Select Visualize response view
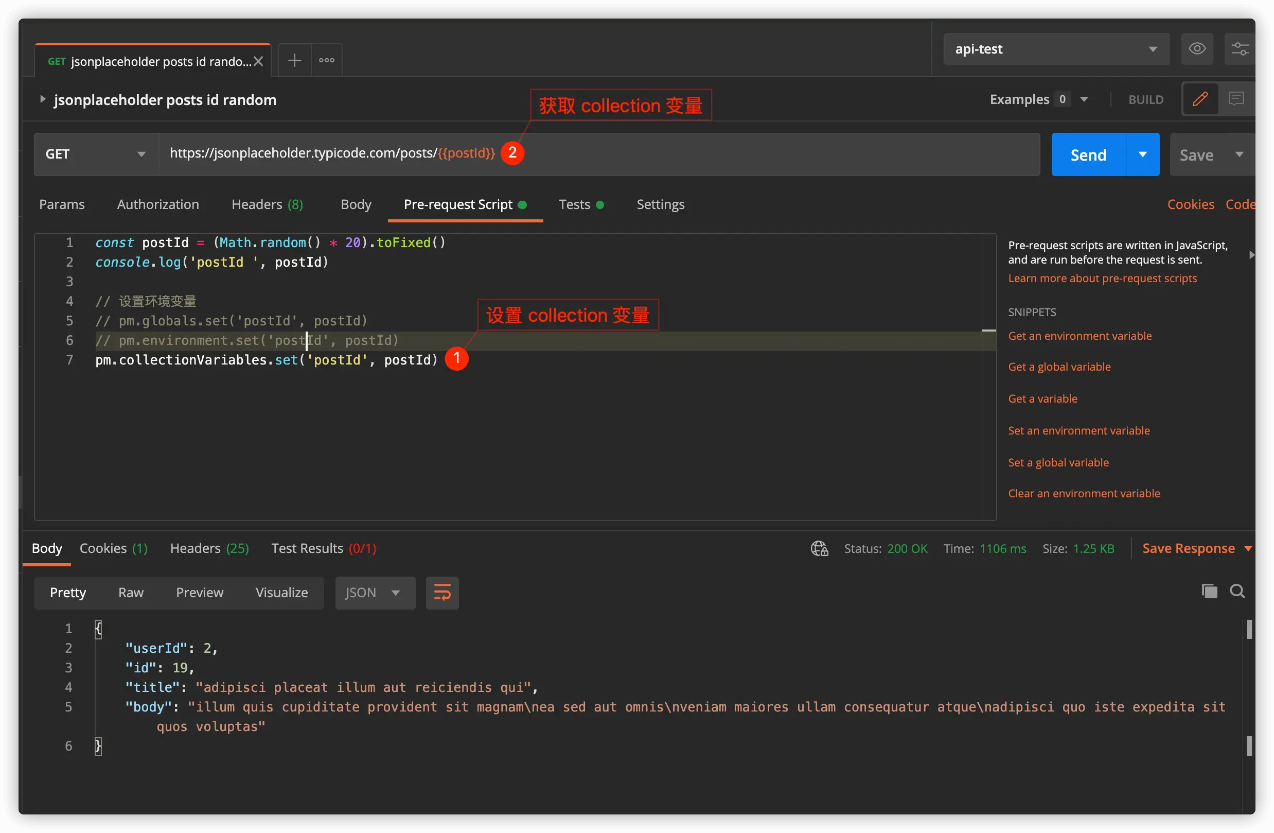1274x833 pixels. pyautogui.click(x=281, y=593)
